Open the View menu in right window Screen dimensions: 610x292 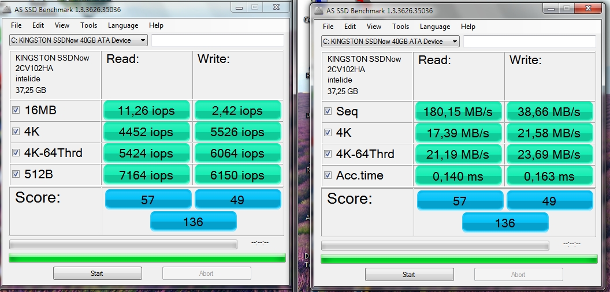[374, 27]
